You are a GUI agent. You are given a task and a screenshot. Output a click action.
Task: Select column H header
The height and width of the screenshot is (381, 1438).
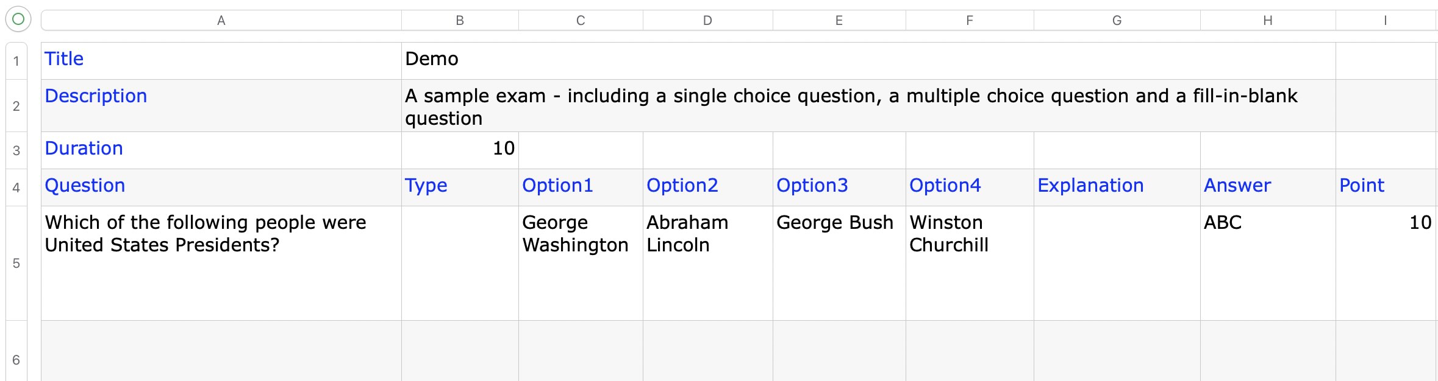(x=1267, y=21)
